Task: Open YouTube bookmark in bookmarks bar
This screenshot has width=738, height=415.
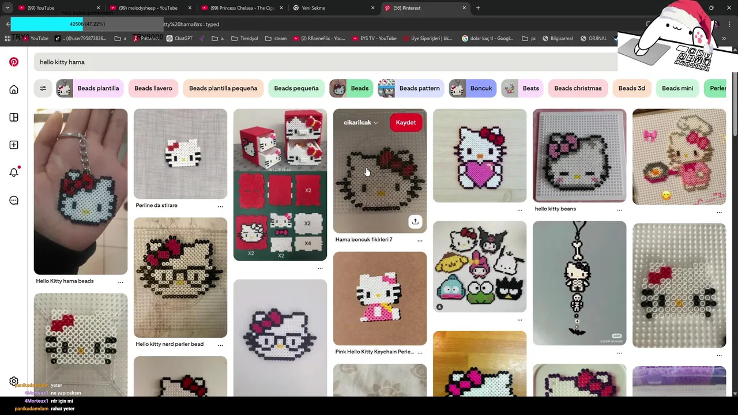Action: [x=36, y=39]
